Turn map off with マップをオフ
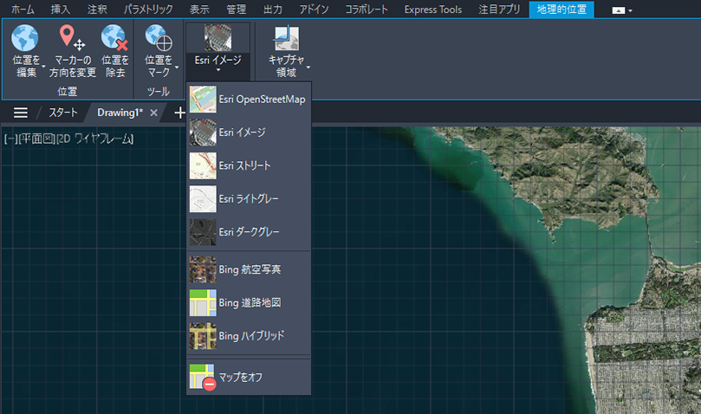701x414 pixels. 249,377
